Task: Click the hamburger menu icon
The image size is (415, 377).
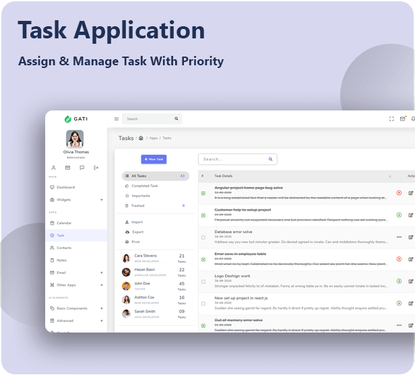Action: [x=116, y=118]
